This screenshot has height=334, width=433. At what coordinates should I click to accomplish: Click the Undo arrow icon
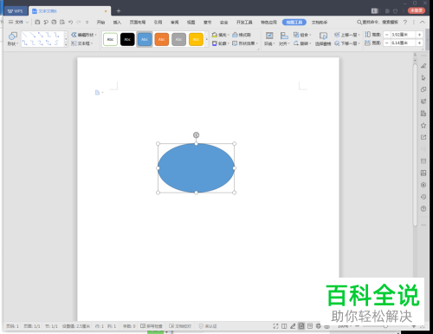[x=70, y=22]
